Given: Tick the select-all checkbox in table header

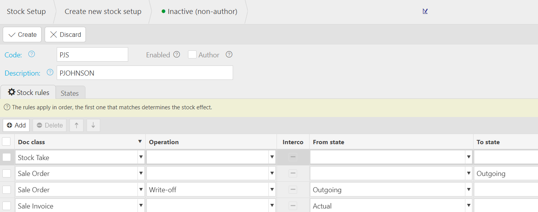Looking at the screenshot, I should pyautogui.click(x=7, y=141).
